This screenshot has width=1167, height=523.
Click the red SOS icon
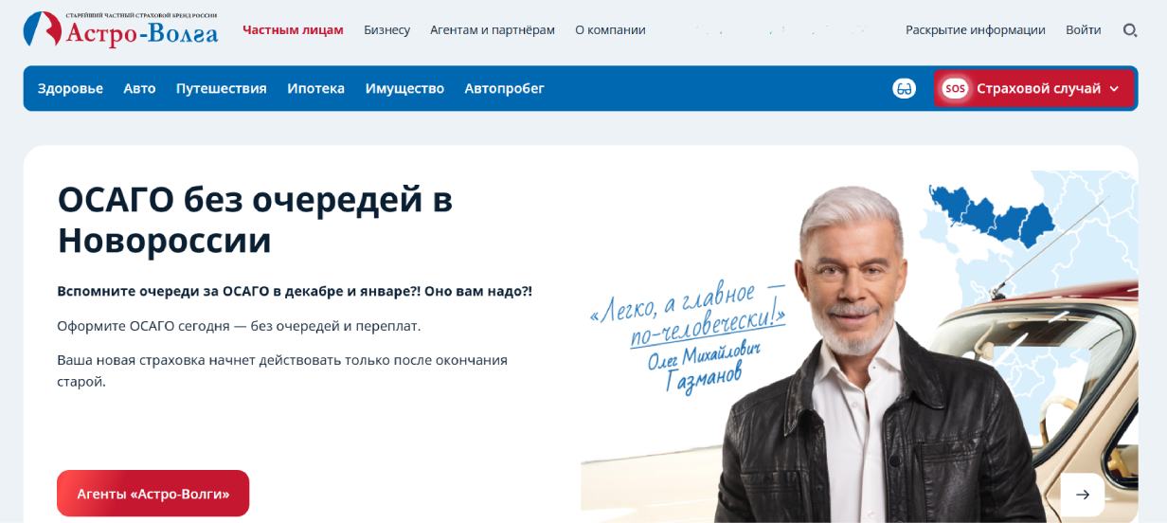(x=955, y=88)
